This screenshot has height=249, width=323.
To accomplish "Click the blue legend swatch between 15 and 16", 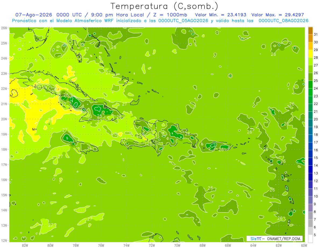I will 310,154.
